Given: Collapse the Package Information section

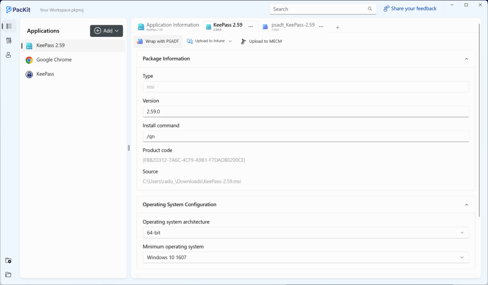Looking at the screenshot, I should tap(466, 59).
